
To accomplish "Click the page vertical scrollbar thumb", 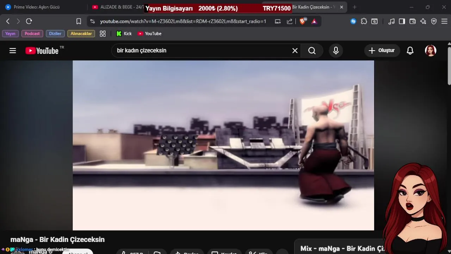I will click(x=449, y=65).
